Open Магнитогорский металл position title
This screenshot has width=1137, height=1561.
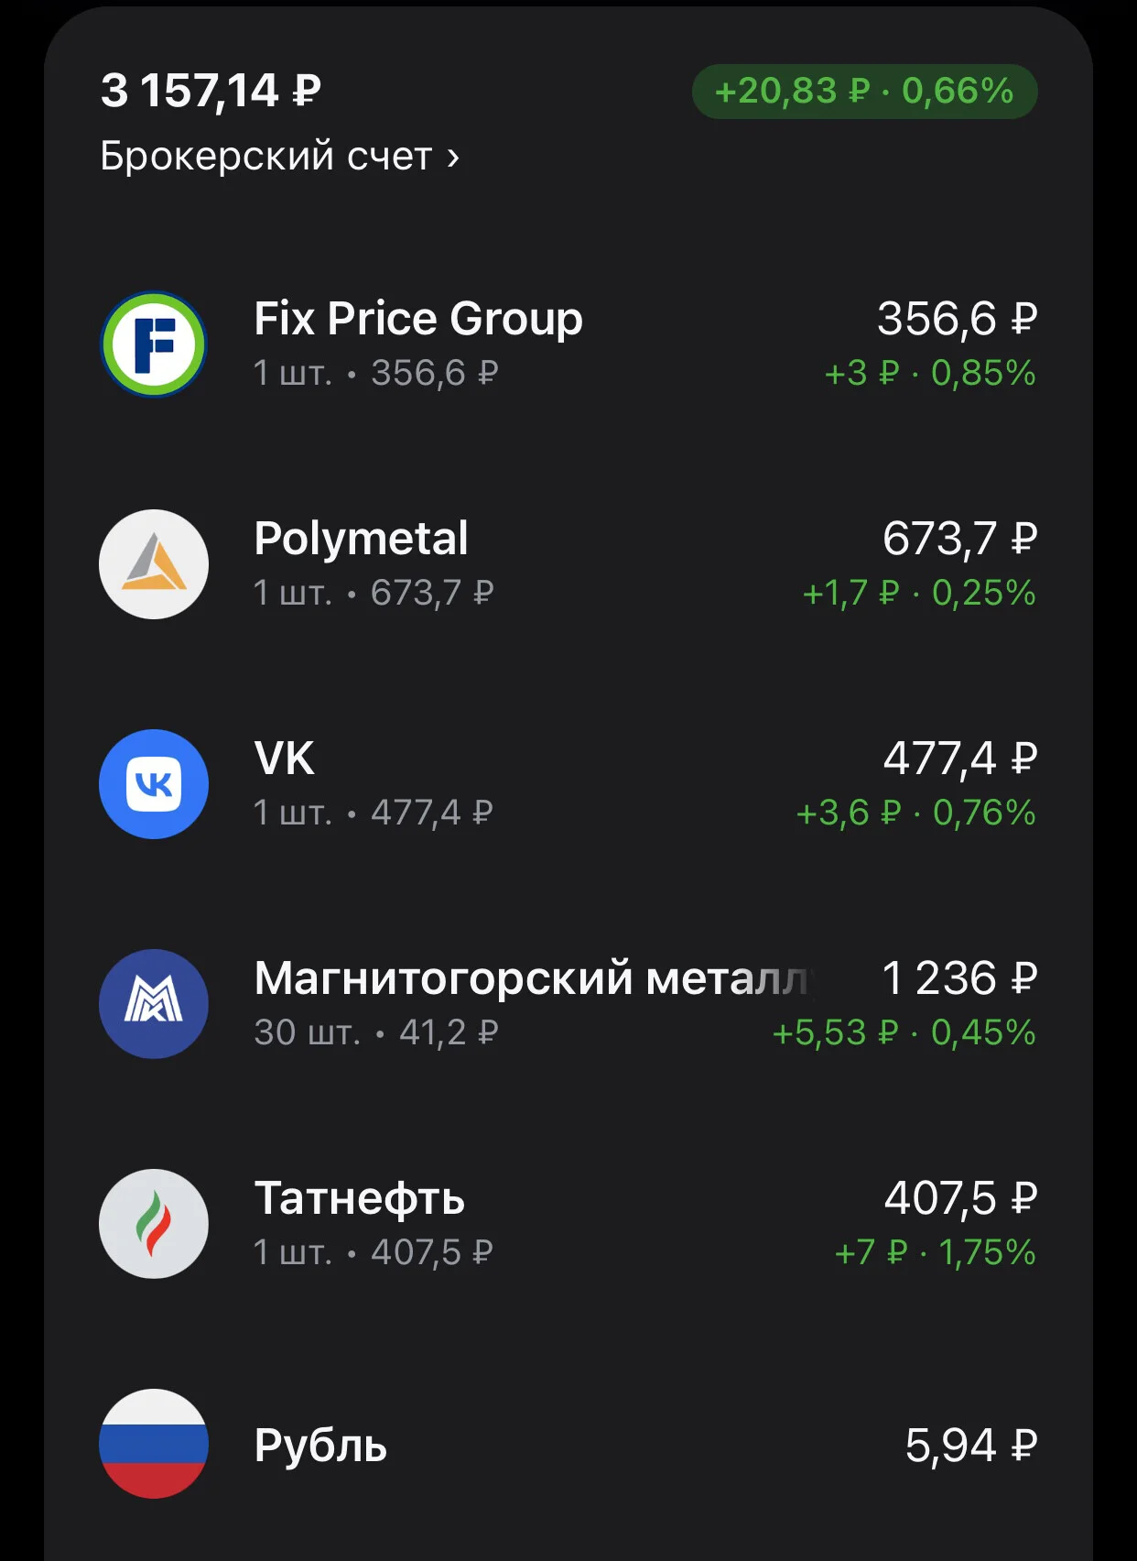tap(534, 978)
